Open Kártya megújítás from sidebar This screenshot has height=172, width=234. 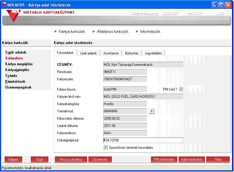(x=28, y=64)
